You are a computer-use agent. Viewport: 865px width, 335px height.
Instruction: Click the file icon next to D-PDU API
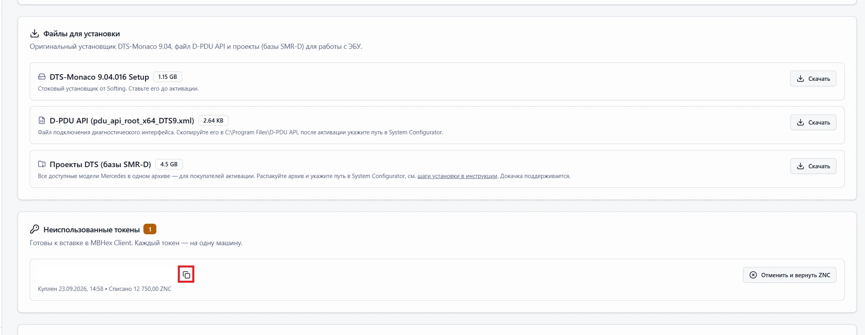[x=41, y=120]
